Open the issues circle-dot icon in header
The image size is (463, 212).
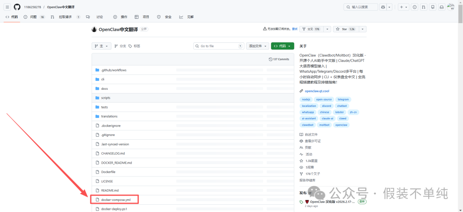click(x=415, y=7)
